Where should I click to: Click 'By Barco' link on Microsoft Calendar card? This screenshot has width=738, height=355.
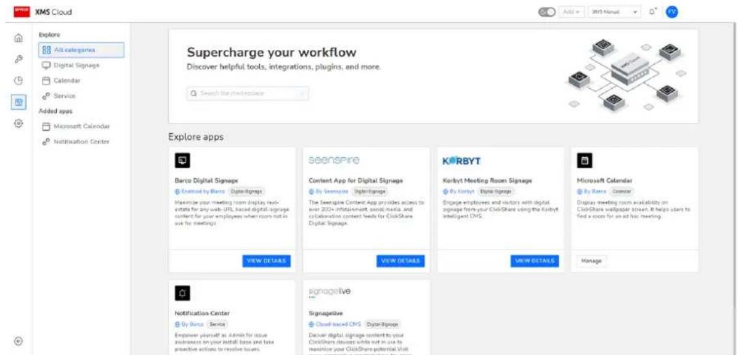(x=591, y=192)
